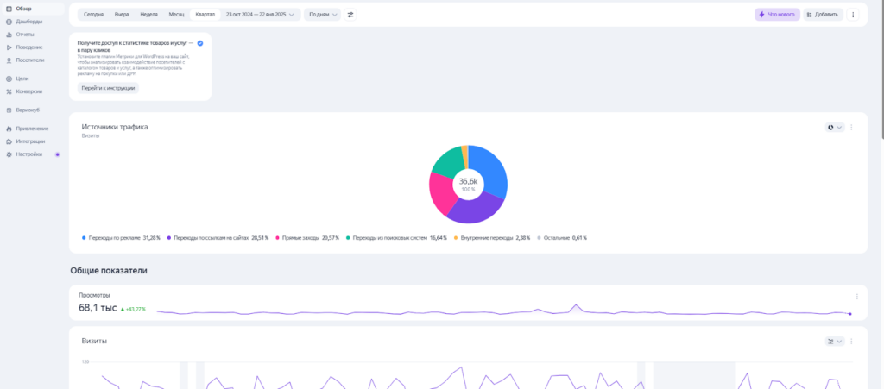Select the Месяц period tab

click(176, 15)
